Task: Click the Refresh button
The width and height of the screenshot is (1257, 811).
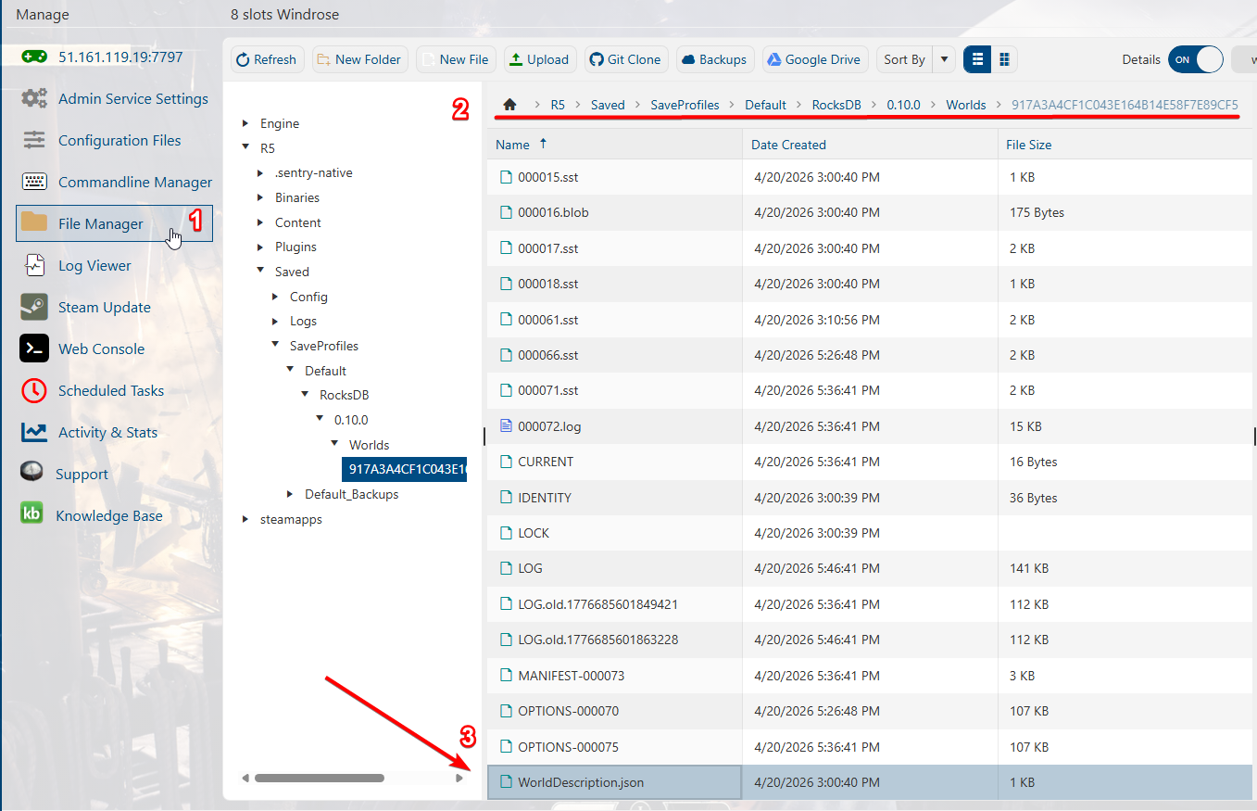Action: (x=267, y=59)
